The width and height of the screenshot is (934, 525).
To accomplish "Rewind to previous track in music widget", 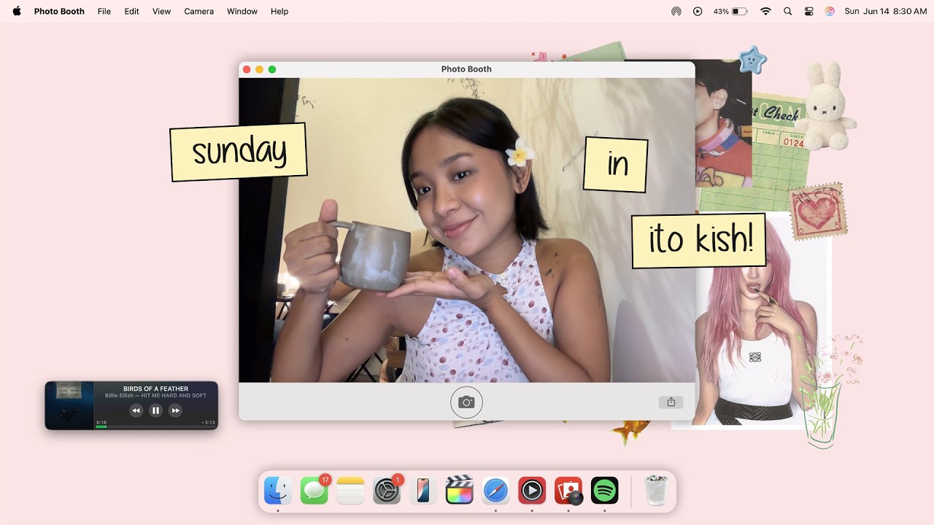I will [136, 411].
